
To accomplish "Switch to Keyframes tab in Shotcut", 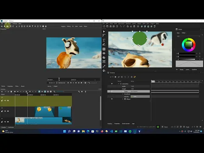I will [x=11, y=127].
